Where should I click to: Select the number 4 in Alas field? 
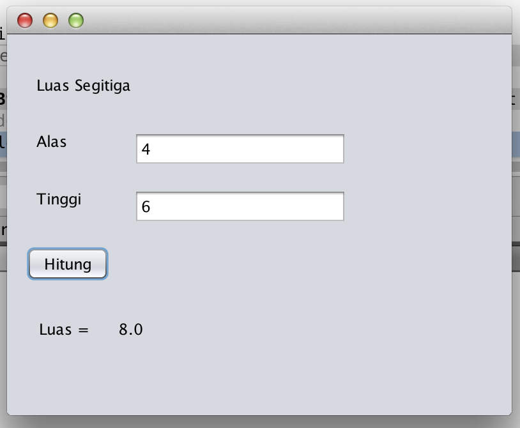tap(144, 148)
